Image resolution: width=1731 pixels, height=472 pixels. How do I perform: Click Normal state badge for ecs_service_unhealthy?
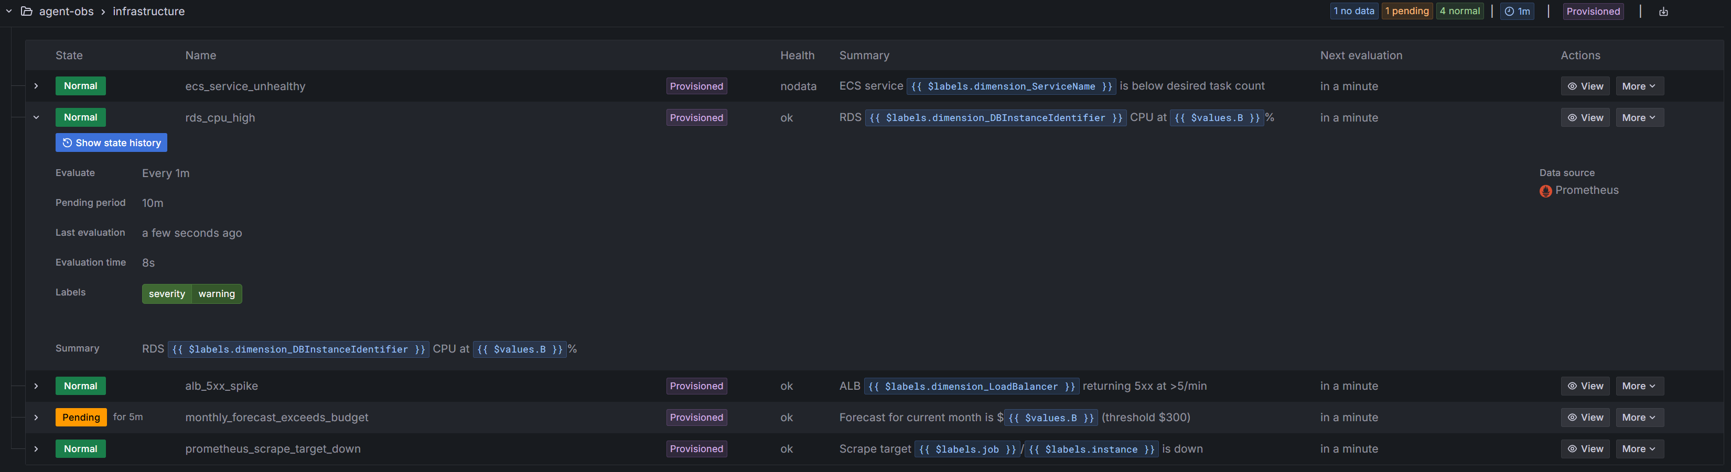tap(81, 86)
